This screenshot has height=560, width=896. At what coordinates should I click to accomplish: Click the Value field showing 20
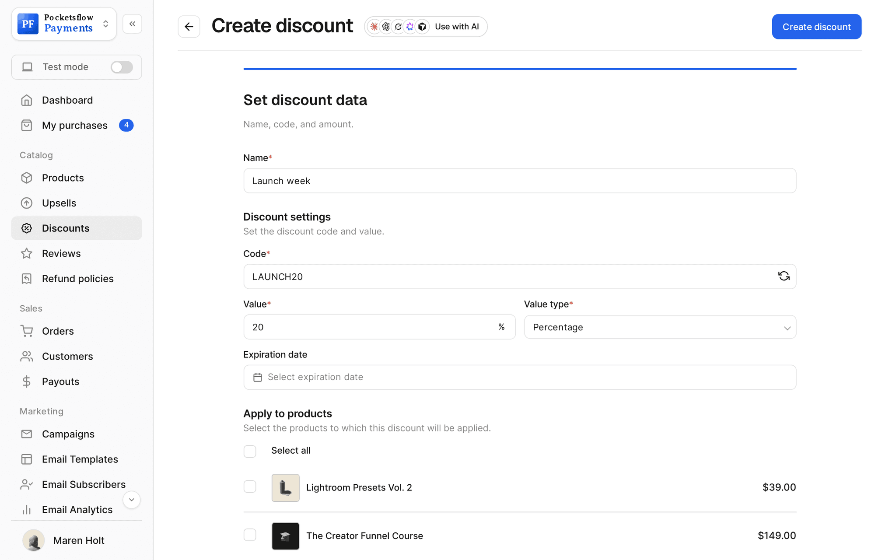pos(379,327)
